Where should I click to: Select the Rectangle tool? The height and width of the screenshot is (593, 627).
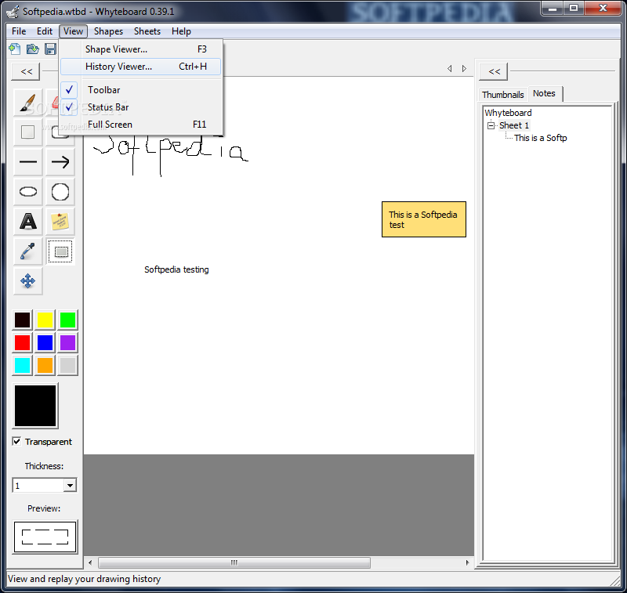click(28, 132)
